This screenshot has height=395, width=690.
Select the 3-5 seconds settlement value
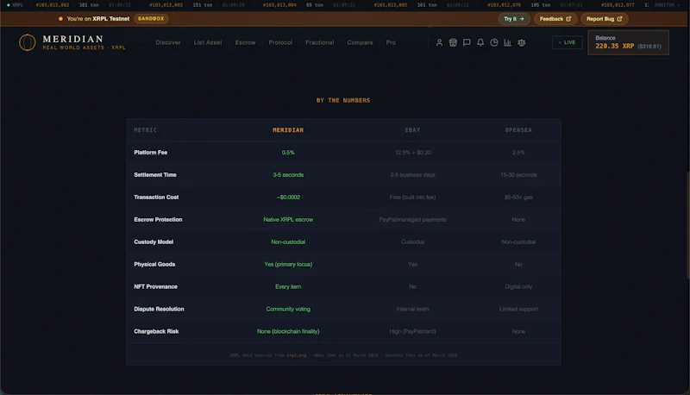click(288, 175)
